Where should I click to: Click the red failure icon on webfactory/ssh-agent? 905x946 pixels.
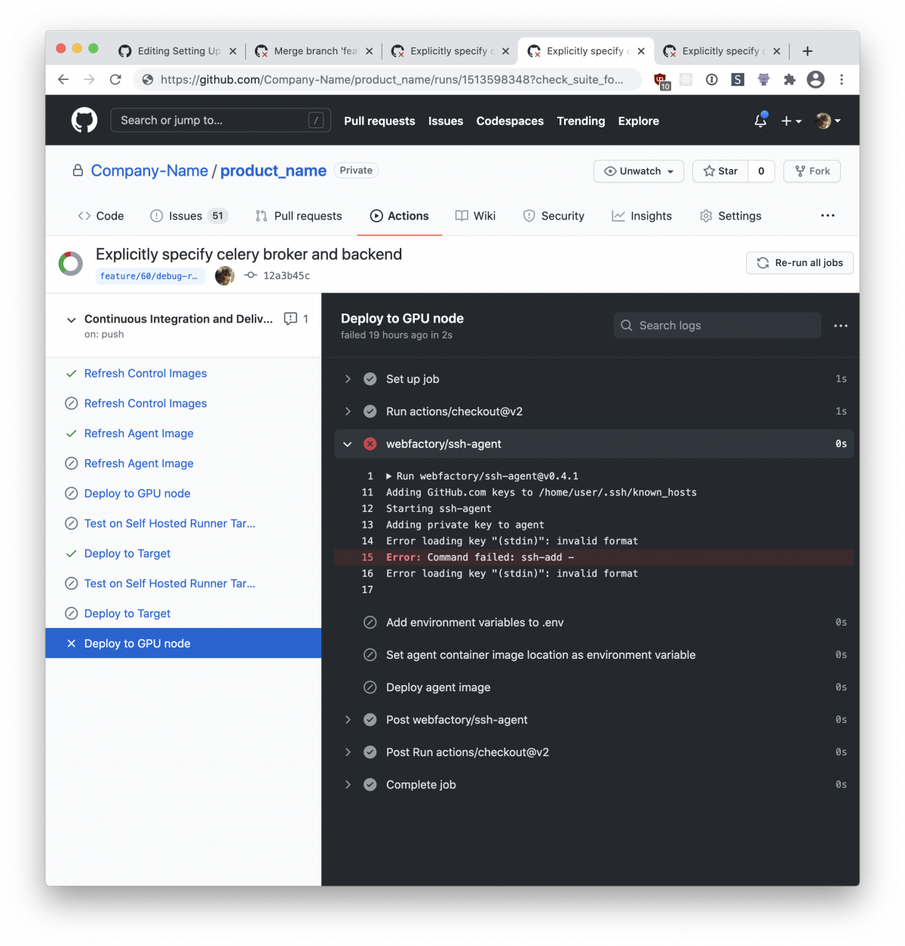pyautogui.click(x=370, y=444)
